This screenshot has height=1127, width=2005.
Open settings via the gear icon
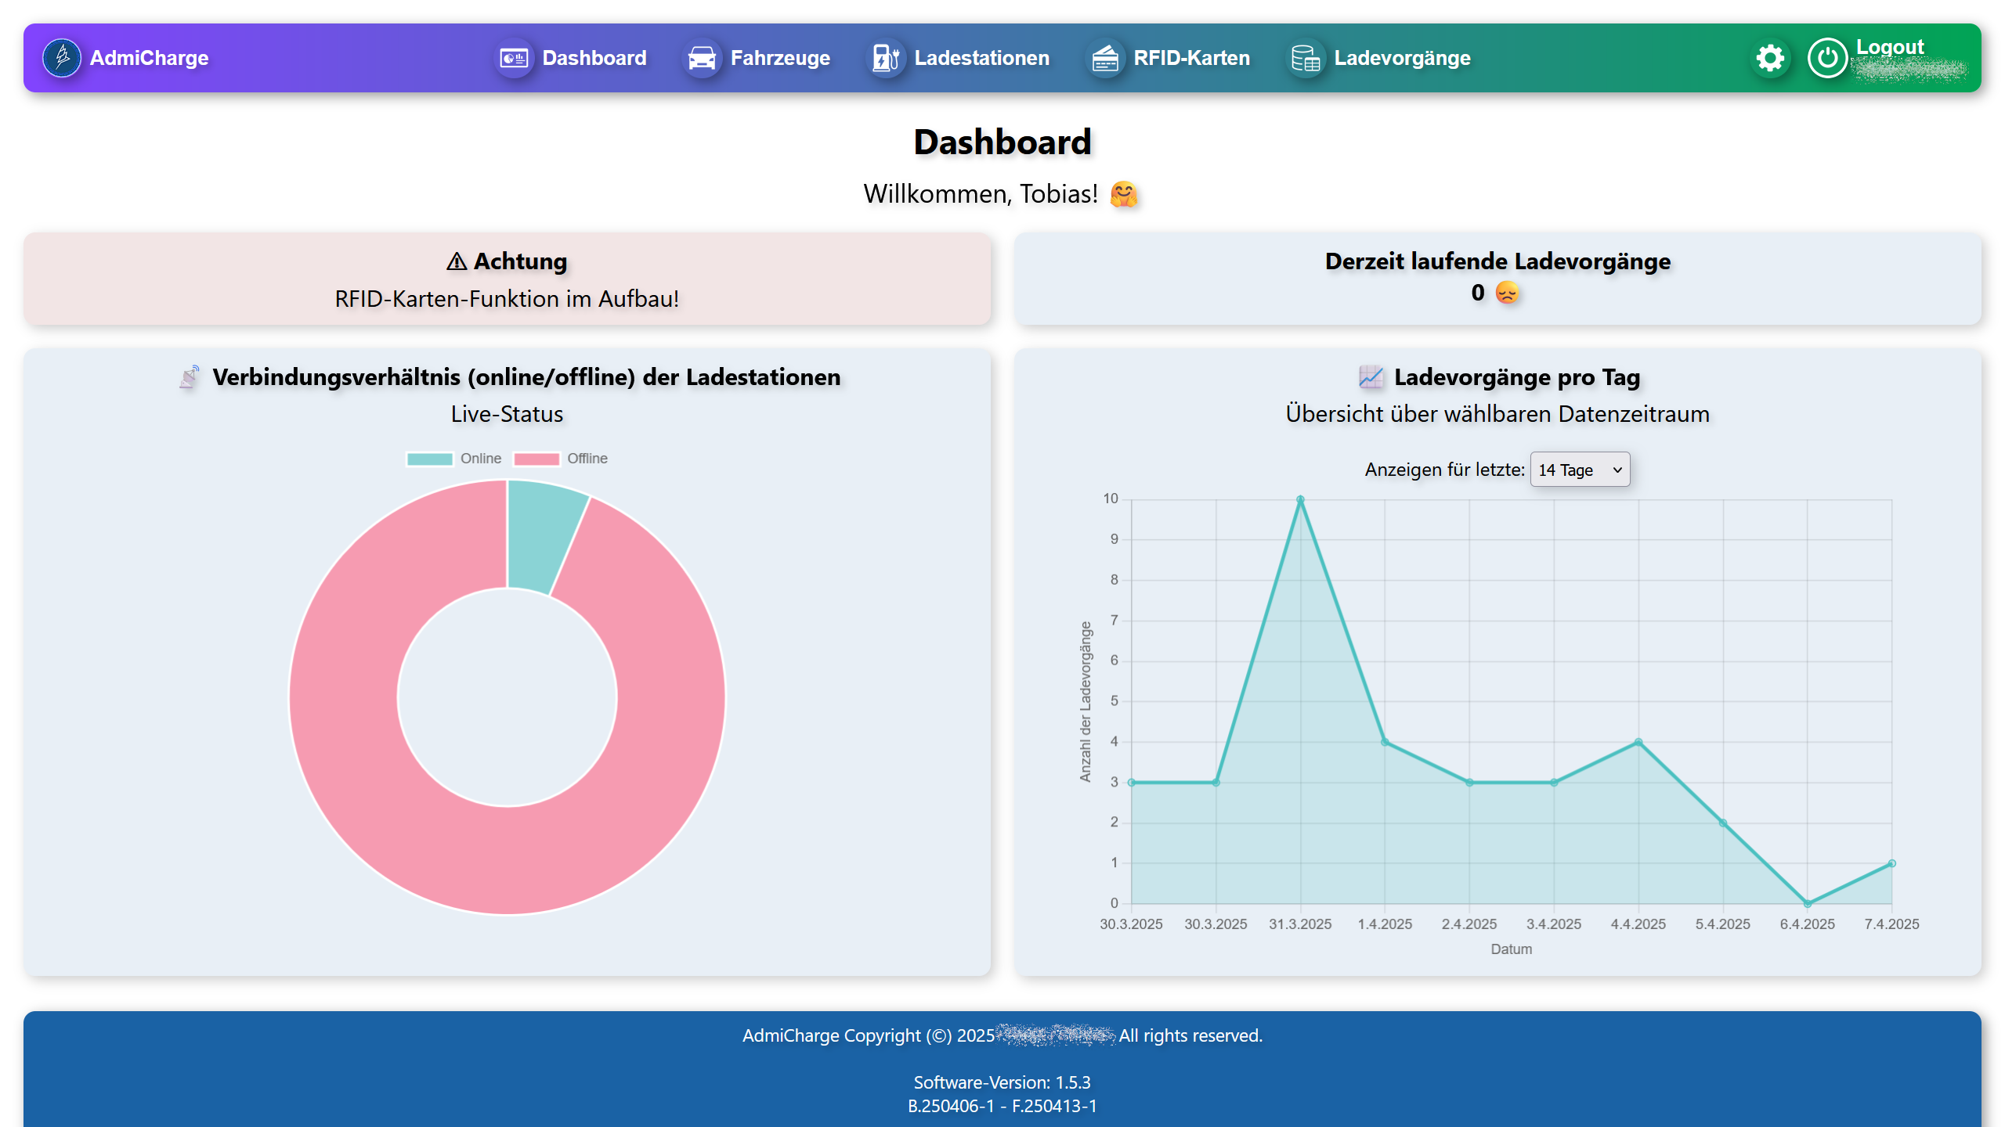tap(1770, 58)
